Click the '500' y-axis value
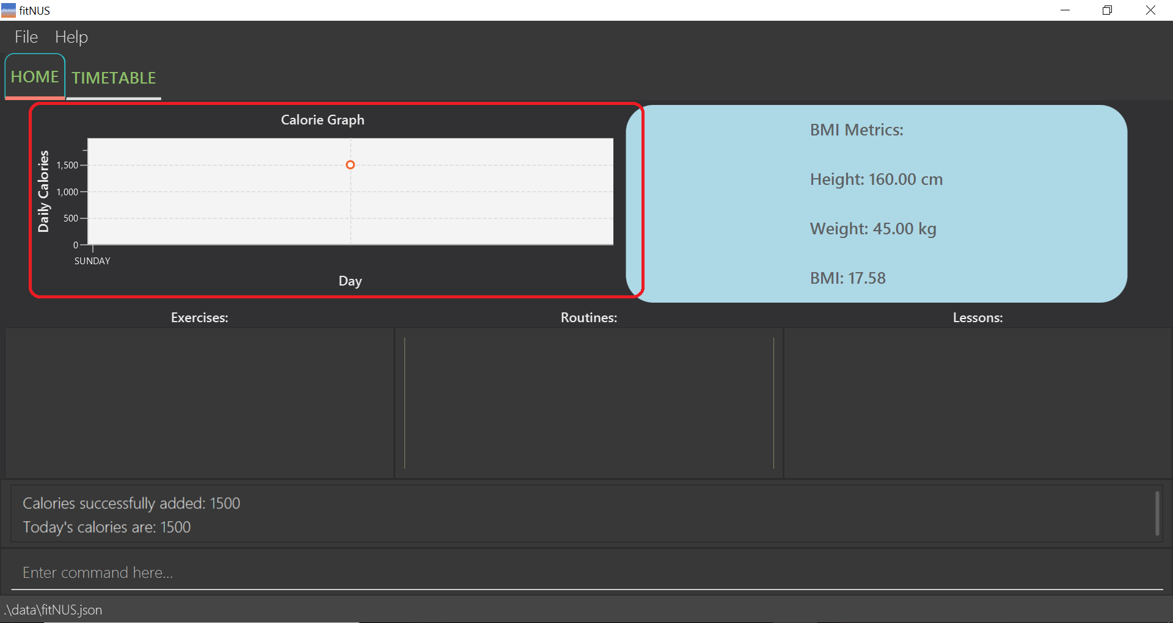This screenshot has width=1173, height=623. point(71,218)
